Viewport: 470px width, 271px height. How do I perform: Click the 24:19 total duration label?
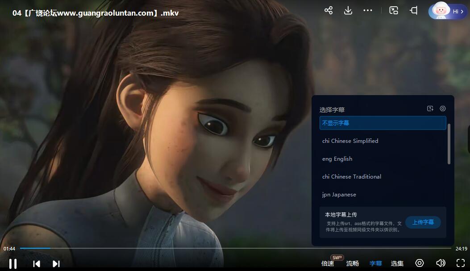(x=462, y=249)
